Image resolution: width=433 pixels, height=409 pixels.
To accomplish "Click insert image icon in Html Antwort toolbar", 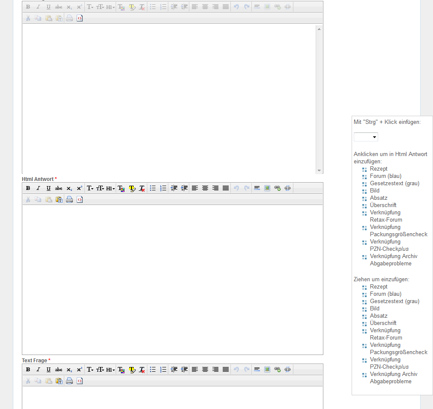I will pos(267,188).
